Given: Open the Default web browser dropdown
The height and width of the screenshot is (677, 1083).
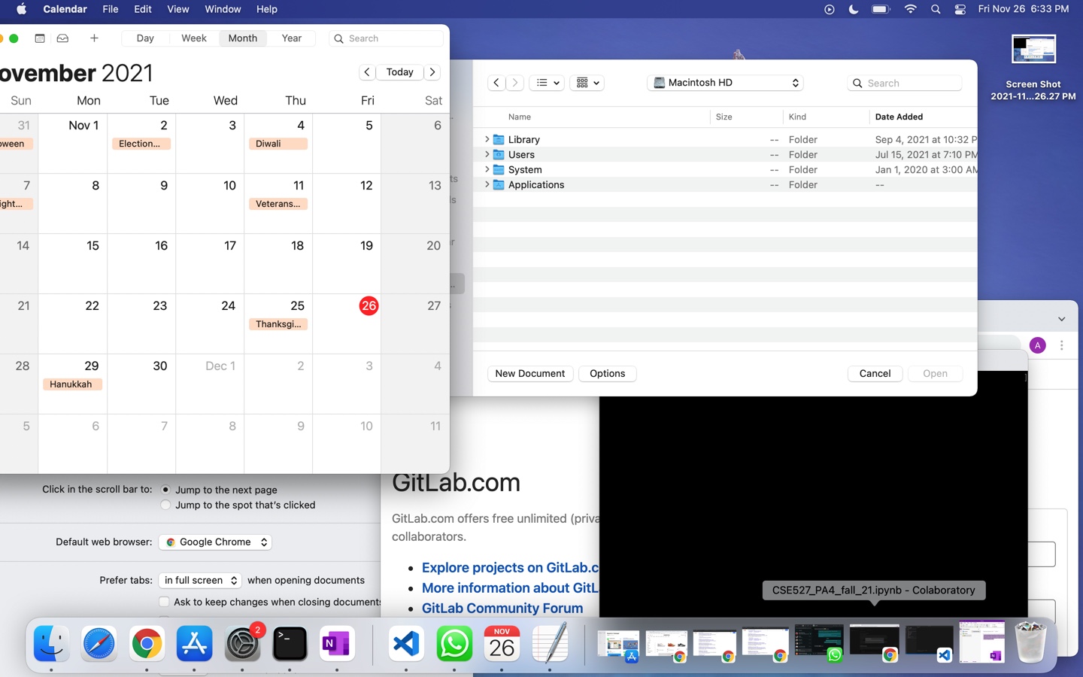Looking at the screenshot, I should [x=215, y=542].
